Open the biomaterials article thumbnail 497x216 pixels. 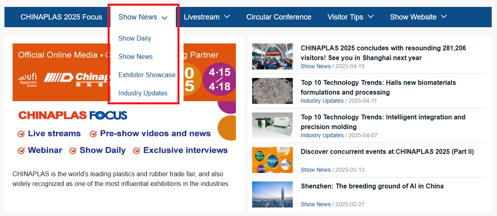coord(272,91)
